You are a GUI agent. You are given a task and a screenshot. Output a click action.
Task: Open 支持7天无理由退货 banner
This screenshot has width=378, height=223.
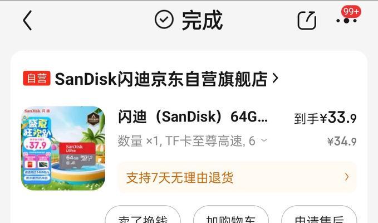[237, 177]
